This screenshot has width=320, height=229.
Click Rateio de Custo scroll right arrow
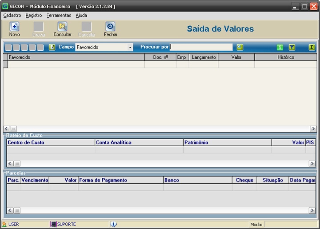pos(312,164)
